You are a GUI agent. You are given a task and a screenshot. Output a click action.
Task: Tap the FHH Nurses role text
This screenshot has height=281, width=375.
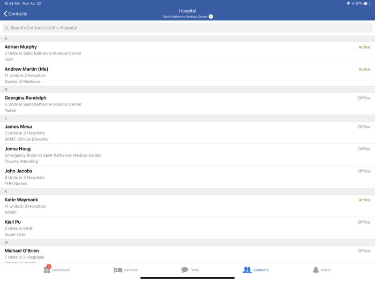16,184
